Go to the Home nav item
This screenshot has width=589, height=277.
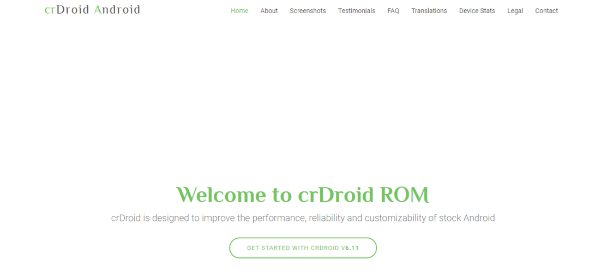239,11
